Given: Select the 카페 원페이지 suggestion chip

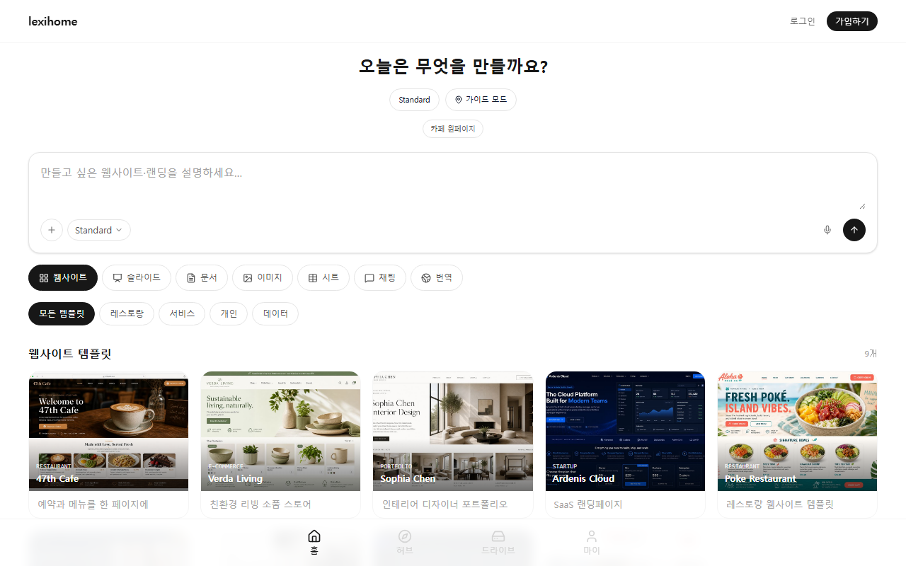Looking at the screenshot, I should (453, 129).
